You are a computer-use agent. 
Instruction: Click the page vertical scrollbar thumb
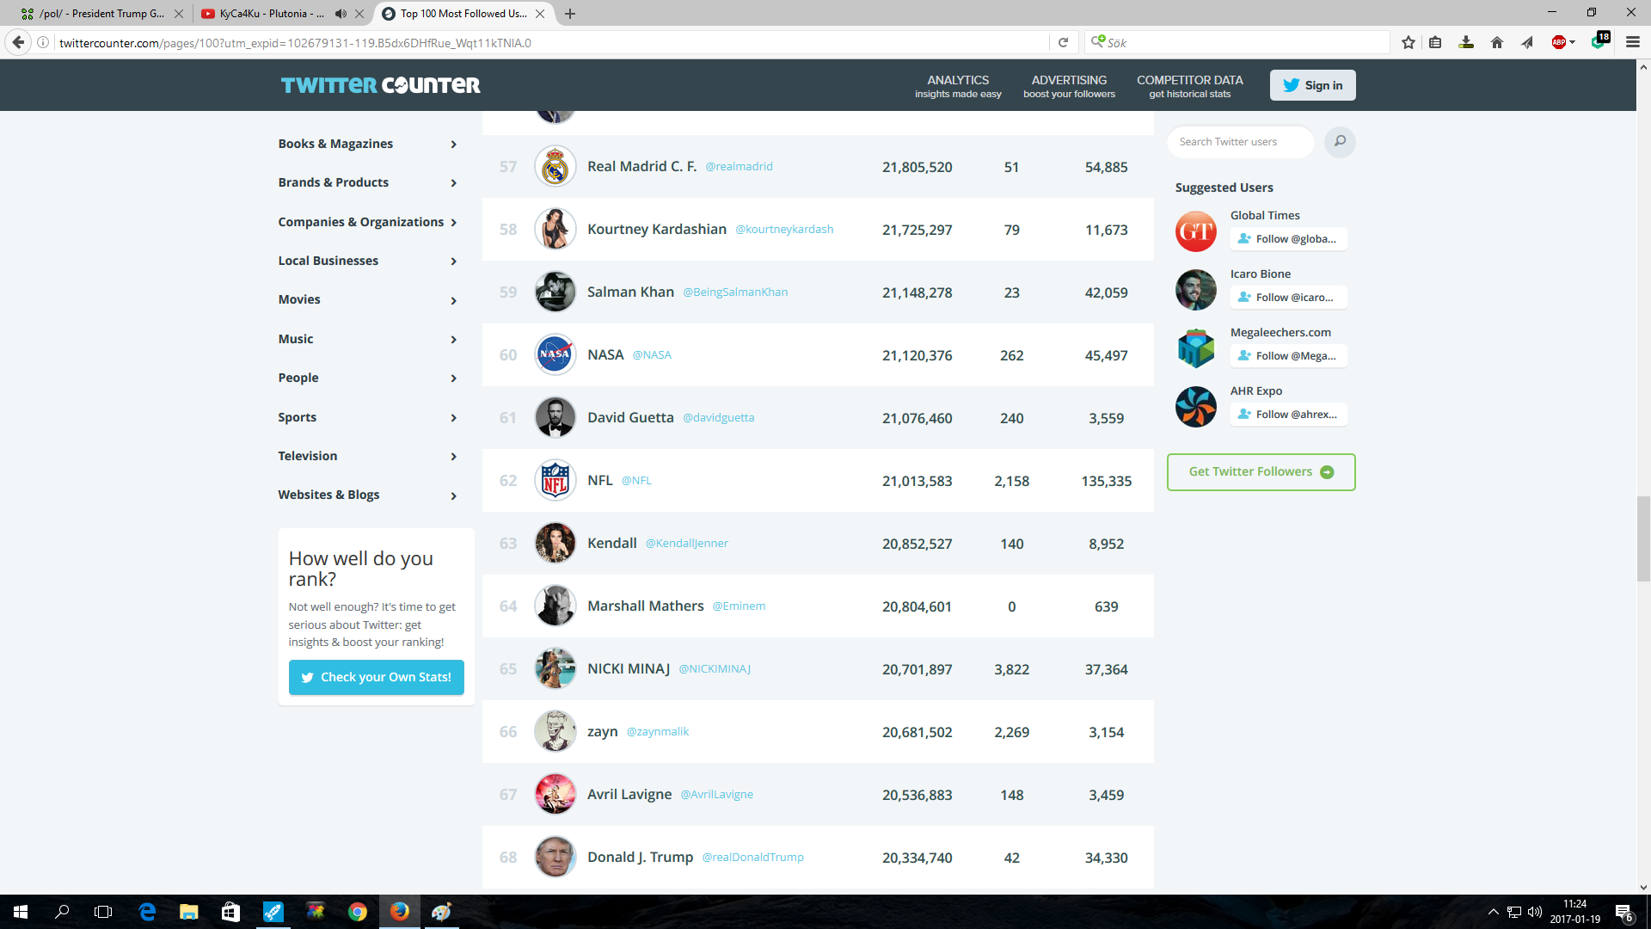coord(1643,538)
